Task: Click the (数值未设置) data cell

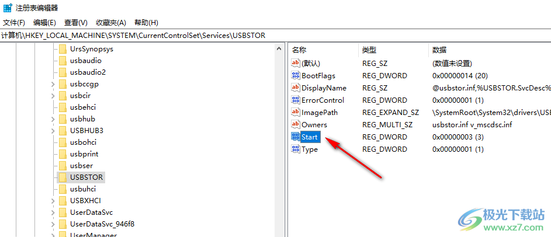Action: pos(452,63)
